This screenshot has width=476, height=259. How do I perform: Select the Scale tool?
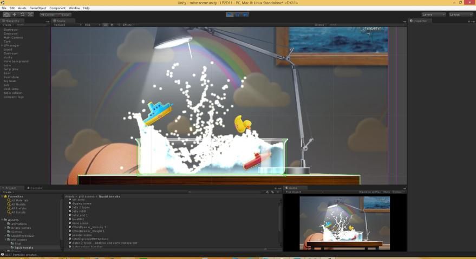click(30, 15)
